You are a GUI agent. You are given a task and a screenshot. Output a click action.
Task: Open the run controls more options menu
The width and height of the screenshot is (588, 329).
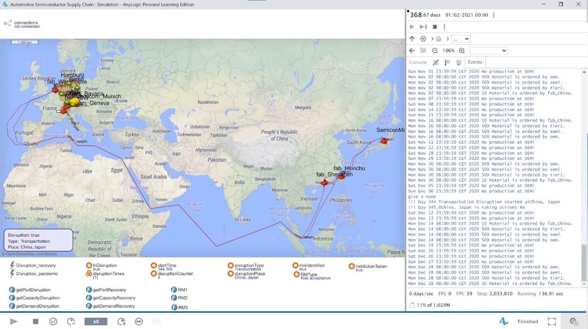[444, 26]
